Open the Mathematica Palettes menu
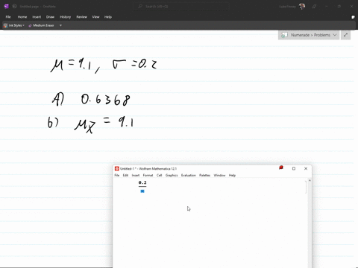This screenshot has width=358, height=268. point(204,175)
